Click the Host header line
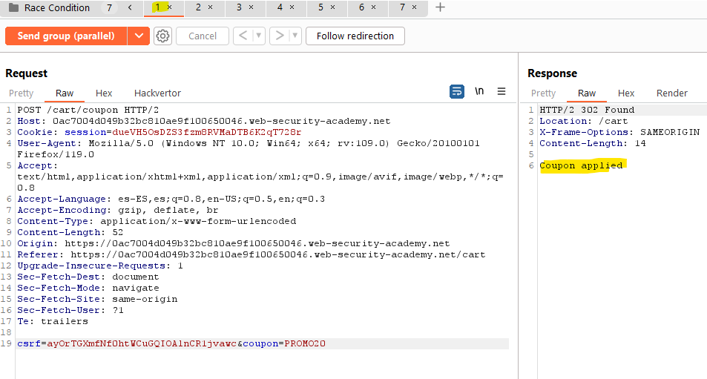This screenshot has width=707, height=379. [204, 121]
